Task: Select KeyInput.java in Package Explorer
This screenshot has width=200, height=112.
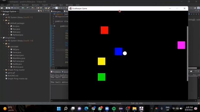Action: 18,55
